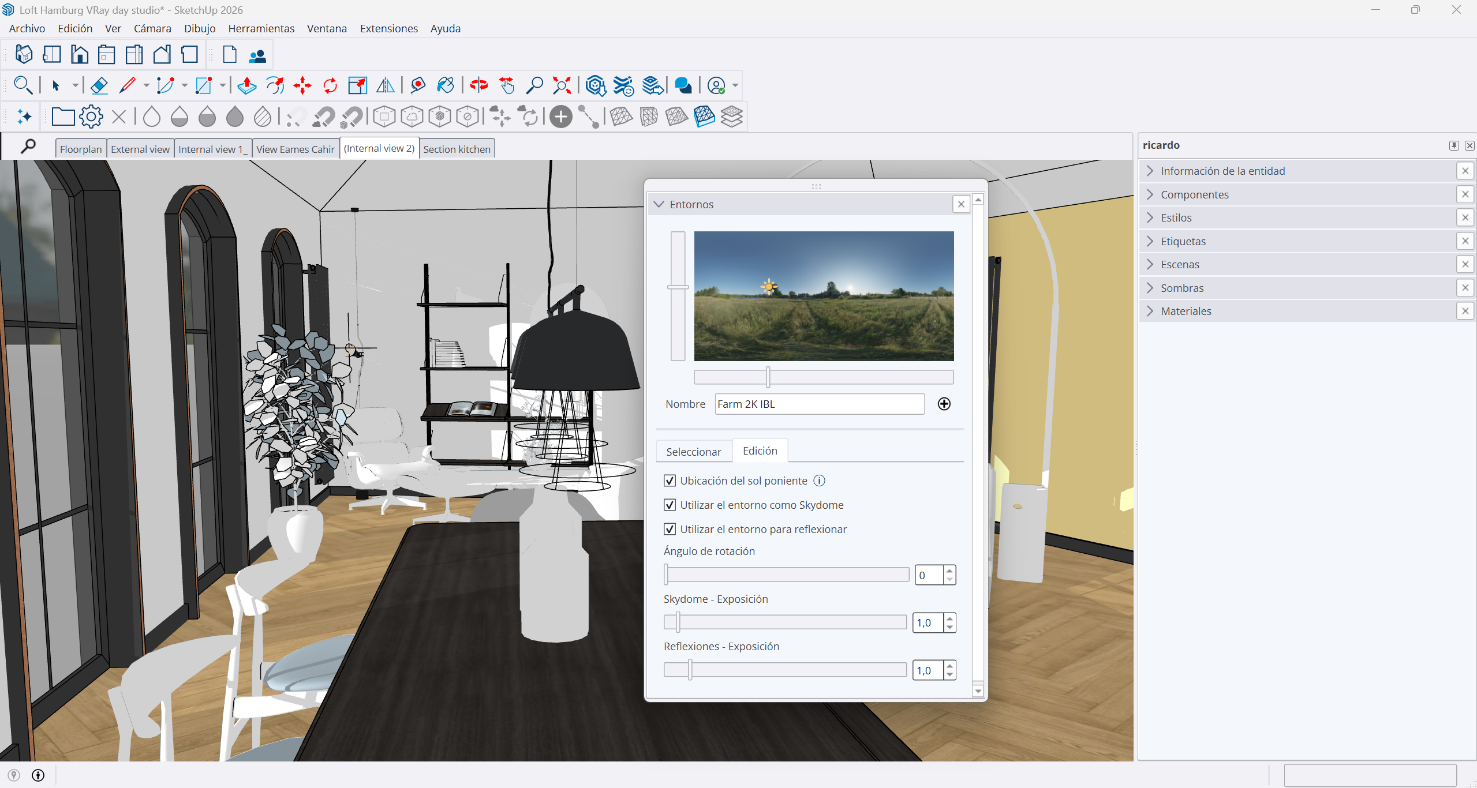Click the info icon in status bar
Image resolution: width=1477 pixels, height=788 pixels.
point(38,775)
